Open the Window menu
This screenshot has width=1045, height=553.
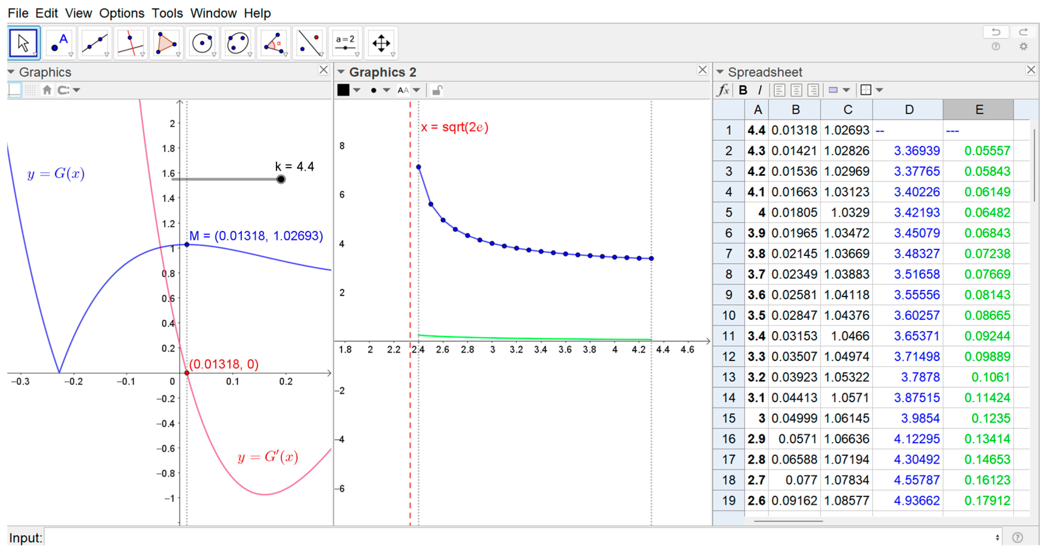coord(213,13)
